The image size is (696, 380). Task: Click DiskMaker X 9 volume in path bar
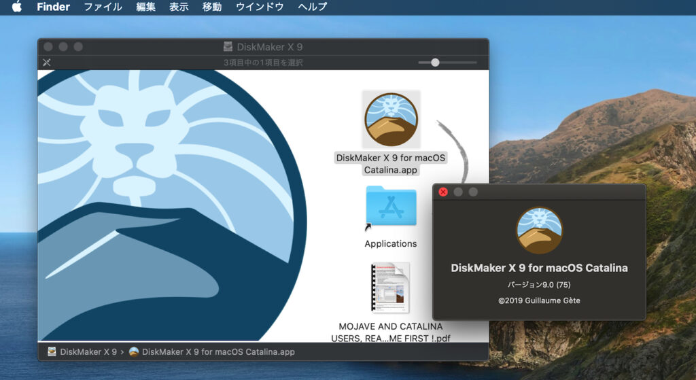click(82, 351)
